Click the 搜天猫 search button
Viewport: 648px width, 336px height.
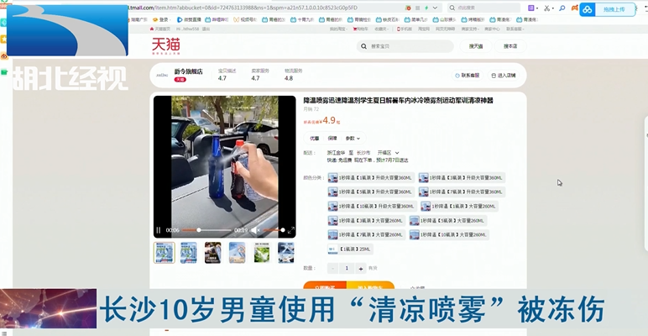coord(476,46)
